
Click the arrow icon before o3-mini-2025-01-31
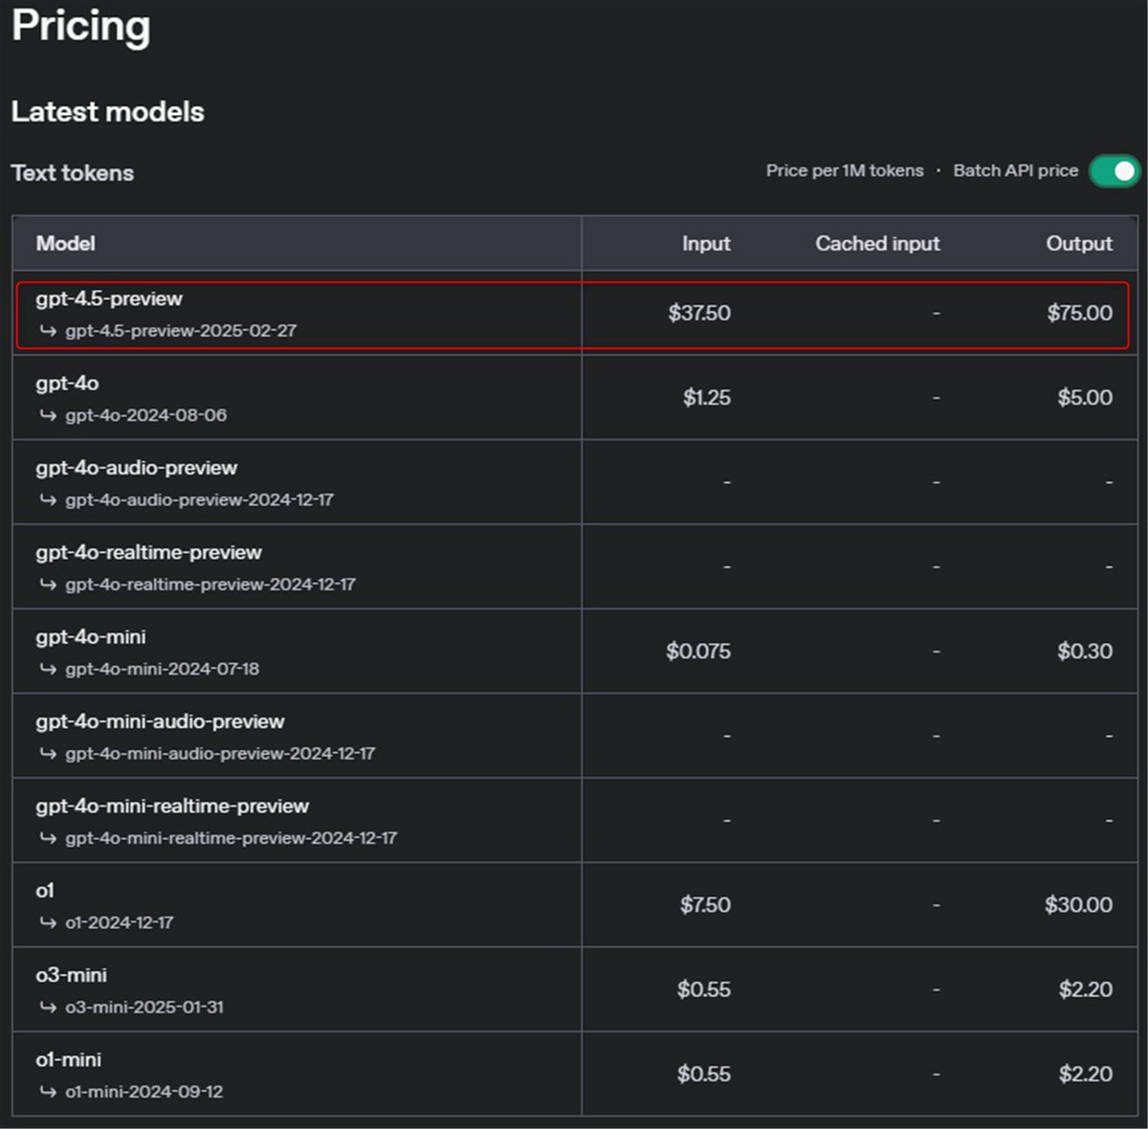[x=48, y=1007]
